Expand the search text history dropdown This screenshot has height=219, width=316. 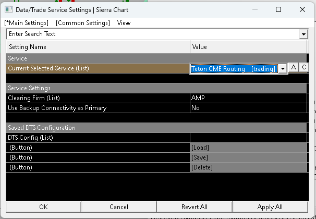tap(303, 34)
